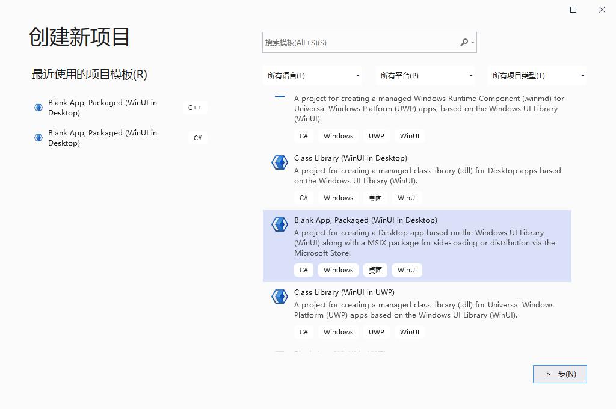This screenshot has height=409, width=616.
Task: Open the 所有项目类型(T) dropdown
Action: pos(538,75)
